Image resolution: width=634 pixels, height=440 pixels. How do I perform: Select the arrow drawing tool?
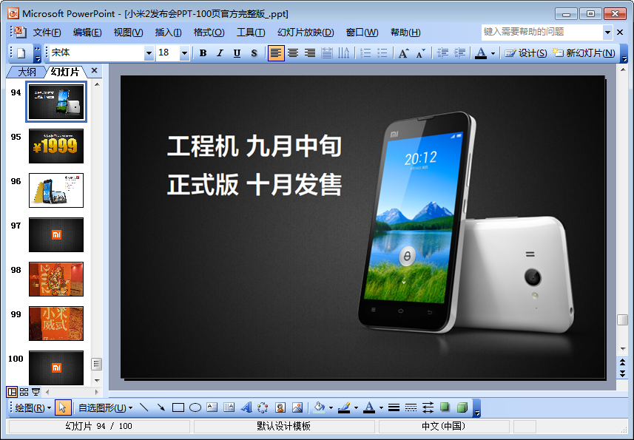tap(161, 407)
